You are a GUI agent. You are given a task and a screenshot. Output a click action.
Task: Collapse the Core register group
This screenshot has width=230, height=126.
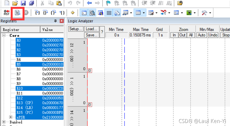4,35
